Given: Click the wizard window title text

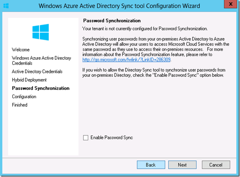Looking at the screenshot, I should coord(119,6).
